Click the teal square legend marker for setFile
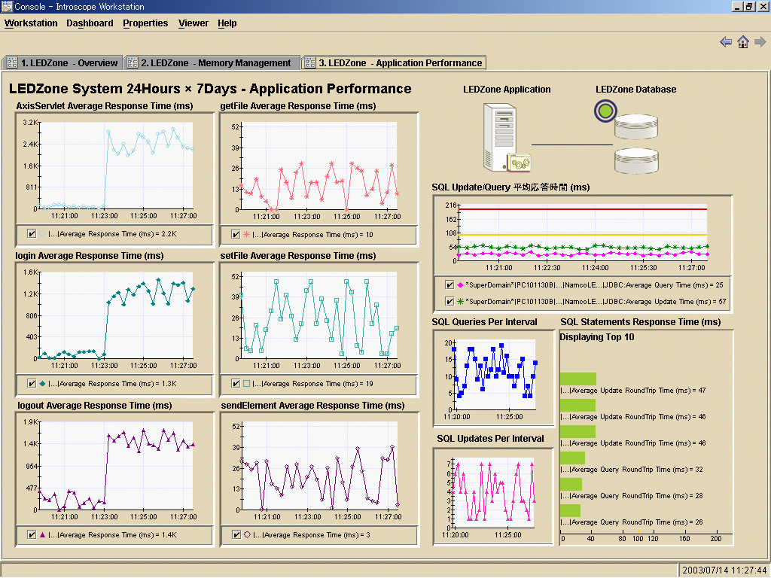This screenshot has width=771, height=578. [x=247, y=383]
